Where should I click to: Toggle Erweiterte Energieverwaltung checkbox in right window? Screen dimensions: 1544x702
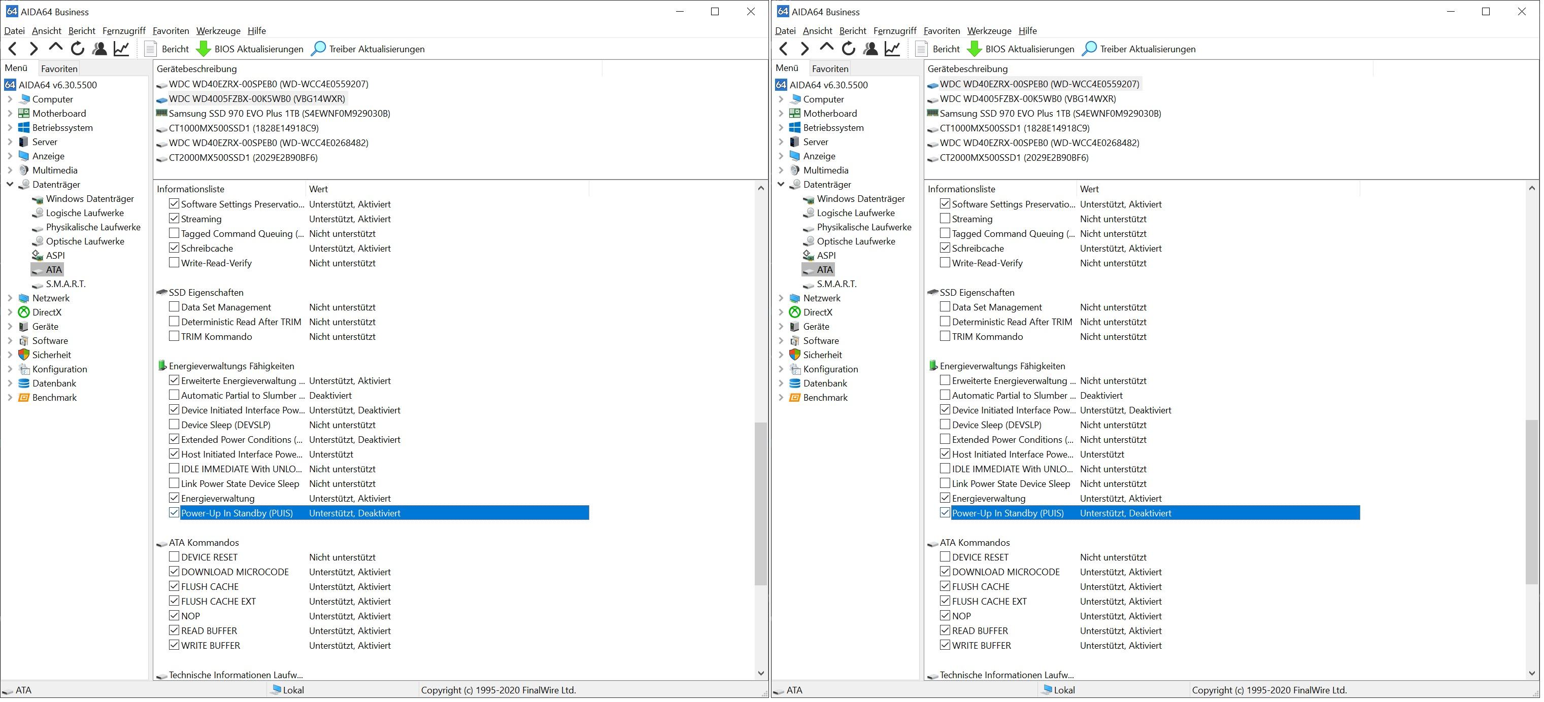tap(945, 381)
